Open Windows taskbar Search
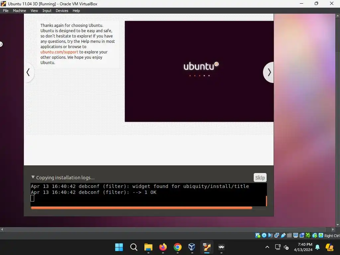This screenshot has width=340, height=255. (134, 247)
